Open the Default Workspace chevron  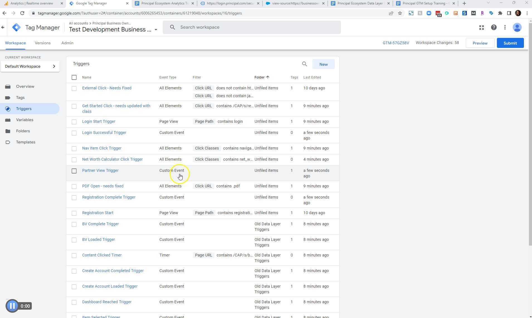tap(55, 66)
